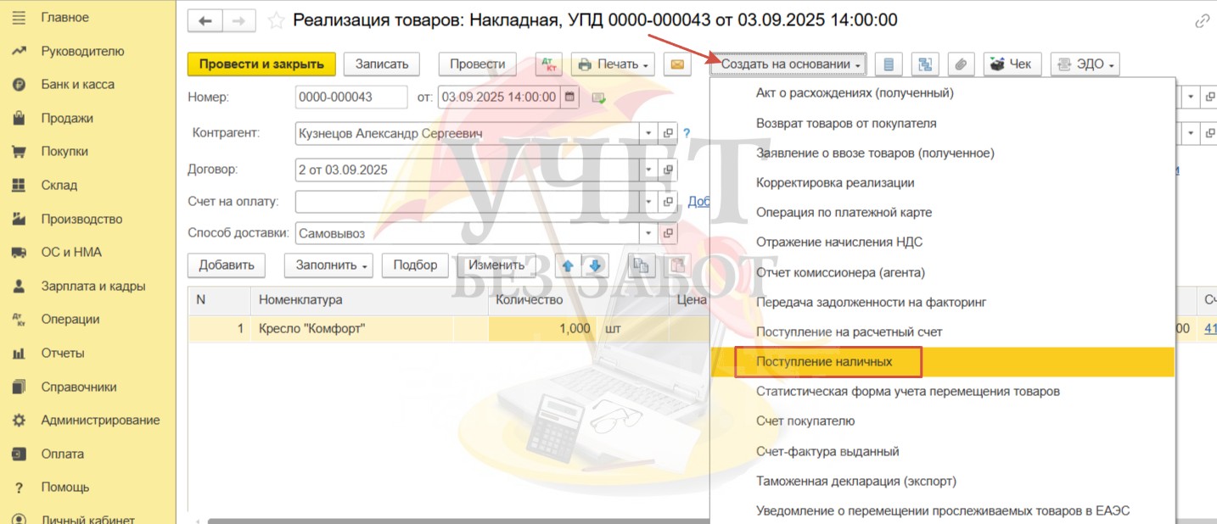Click the envelope email icon
1217x524 pixels.
[676, 64]
